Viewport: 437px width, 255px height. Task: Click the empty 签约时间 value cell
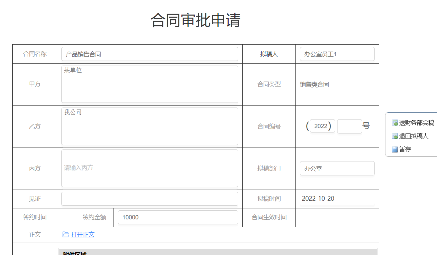tap(66, 217)
